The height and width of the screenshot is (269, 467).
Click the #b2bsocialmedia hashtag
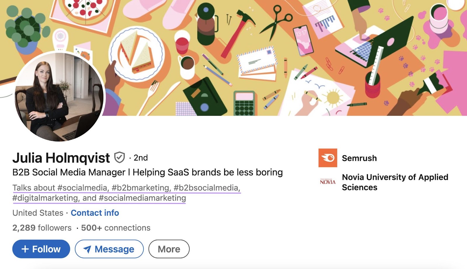pyautogui.click(x=206, y=188)
